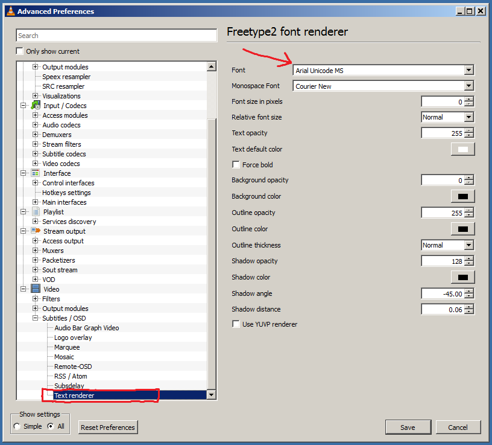Click the Video category icon
The height and width of the screenshot is (445, 492).
pyautogui.click(x=35, y=289)
